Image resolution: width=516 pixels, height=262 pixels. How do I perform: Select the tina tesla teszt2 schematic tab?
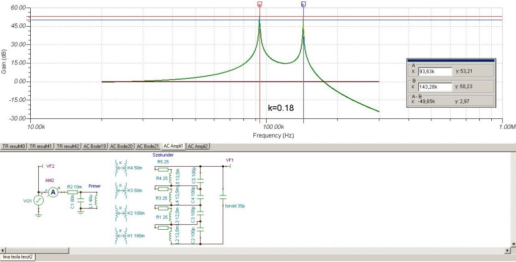point(18,257)
